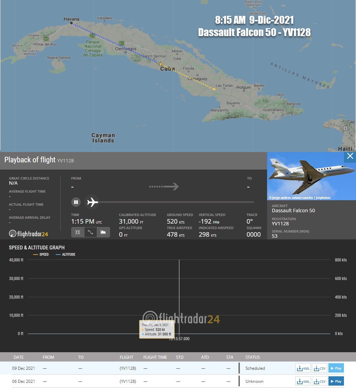Screen dimensions: 356x388
Task: Click the FROM column header in the table
Action: (48, 357)
